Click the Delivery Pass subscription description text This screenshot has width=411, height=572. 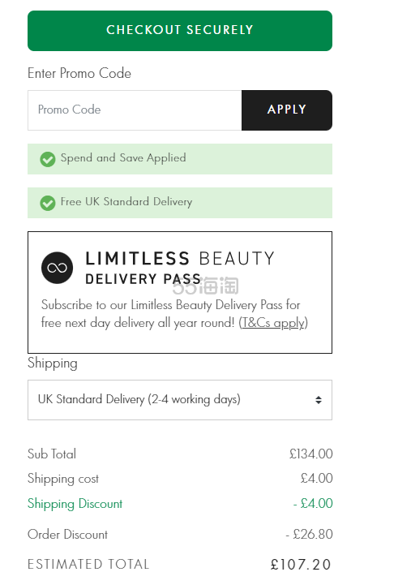click(174, 314)
